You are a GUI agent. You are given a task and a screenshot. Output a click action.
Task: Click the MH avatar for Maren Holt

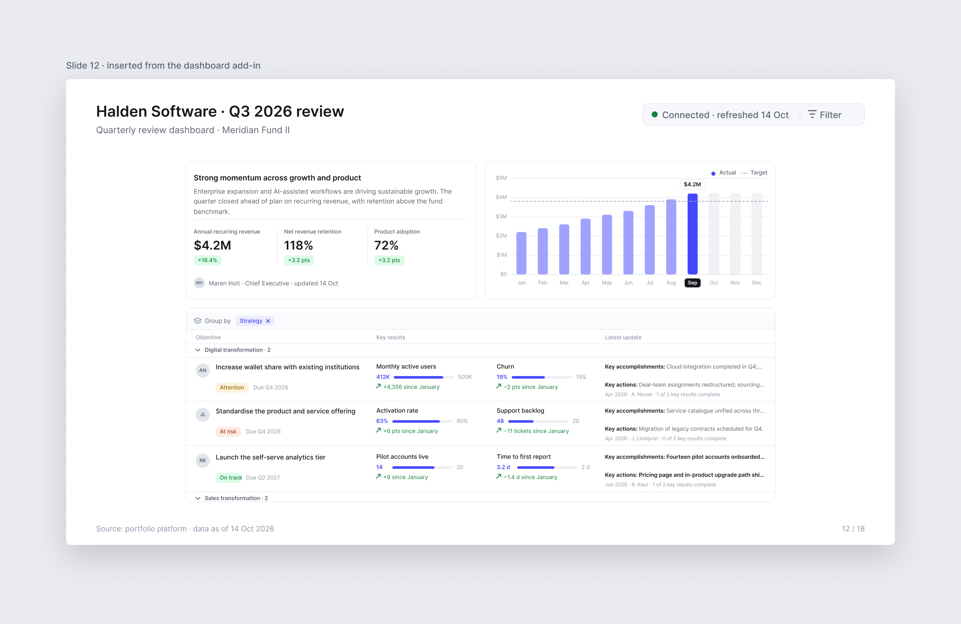pos(199,283)
